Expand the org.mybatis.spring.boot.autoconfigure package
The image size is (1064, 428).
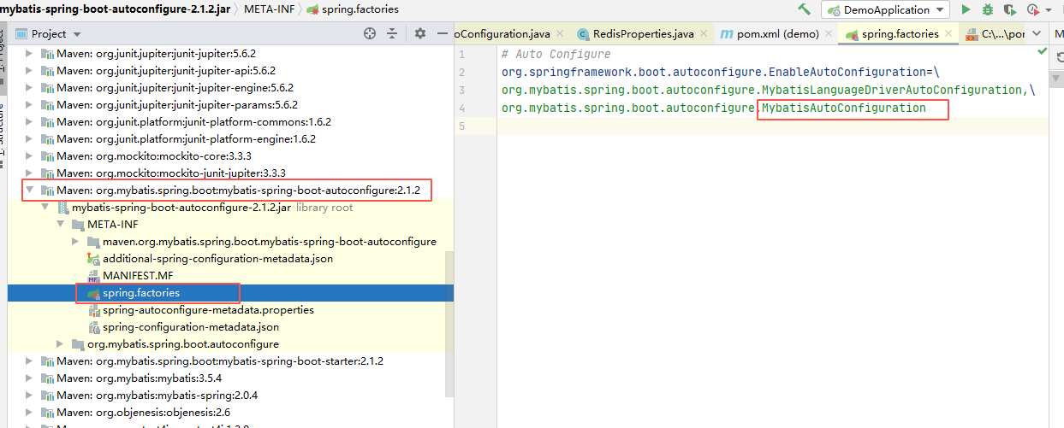(x=62, y=344)
